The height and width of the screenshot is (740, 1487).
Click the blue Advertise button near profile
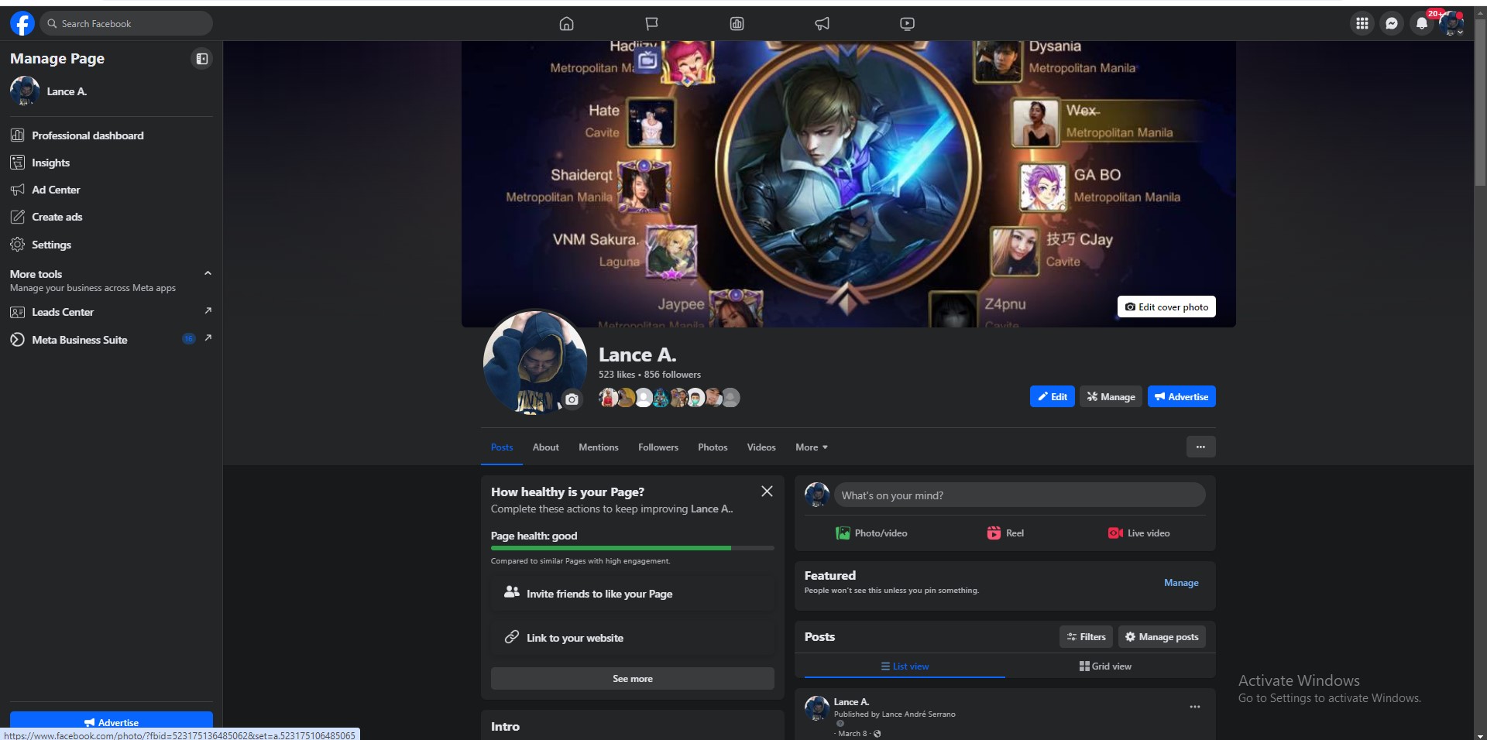pos(1182,396)
